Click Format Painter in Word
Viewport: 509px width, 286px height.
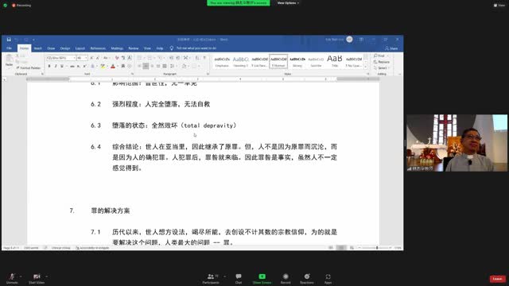(x=29, y=68)
